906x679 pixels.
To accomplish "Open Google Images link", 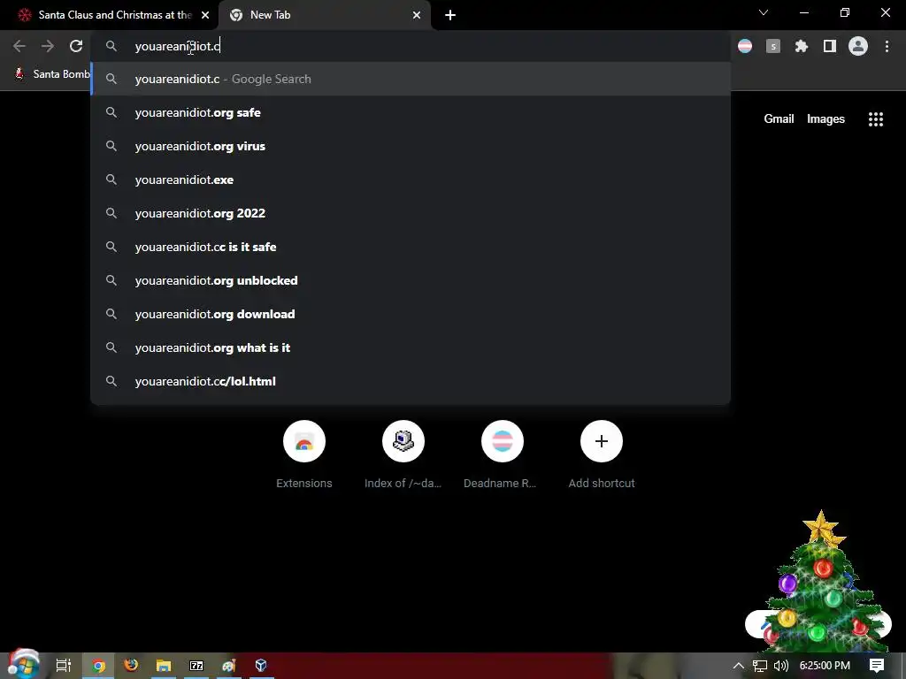I will pos(825,119).
